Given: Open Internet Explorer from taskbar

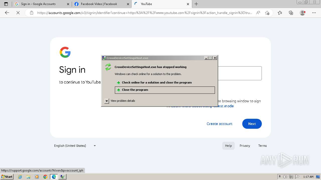Looking at the screenshot, I should click(x=20, y=177).
